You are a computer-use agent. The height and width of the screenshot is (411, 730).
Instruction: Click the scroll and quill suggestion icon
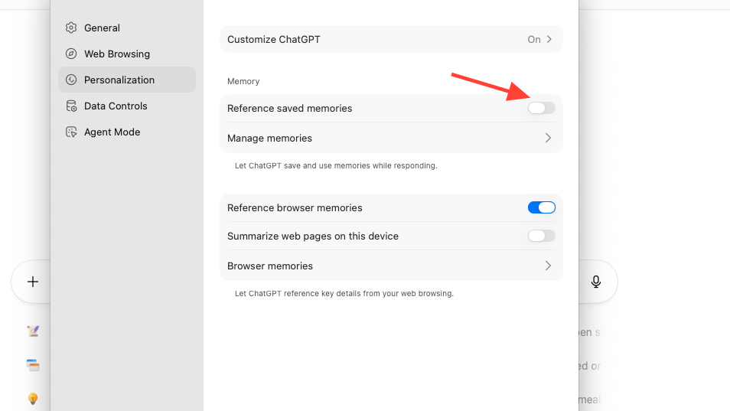tap(33, 331)
